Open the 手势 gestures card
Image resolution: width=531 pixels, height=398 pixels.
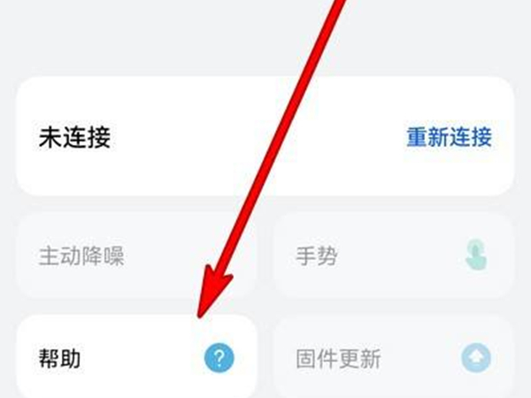pos(394,256)
